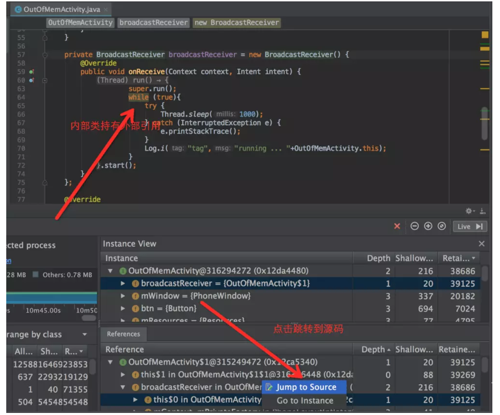Collapse the OutOfMemActivity@316294272 instance node
The image size is (500, 415).
pos(110,271)
